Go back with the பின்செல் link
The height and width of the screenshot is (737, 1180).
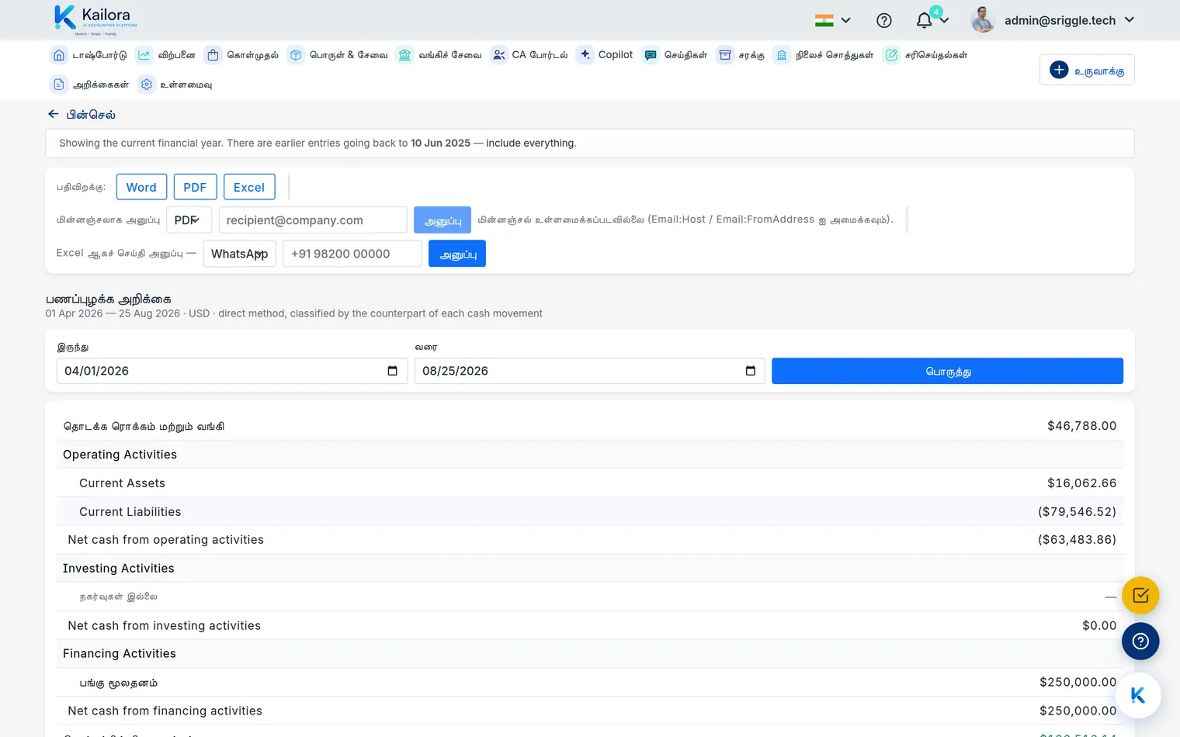coord(82,115)
